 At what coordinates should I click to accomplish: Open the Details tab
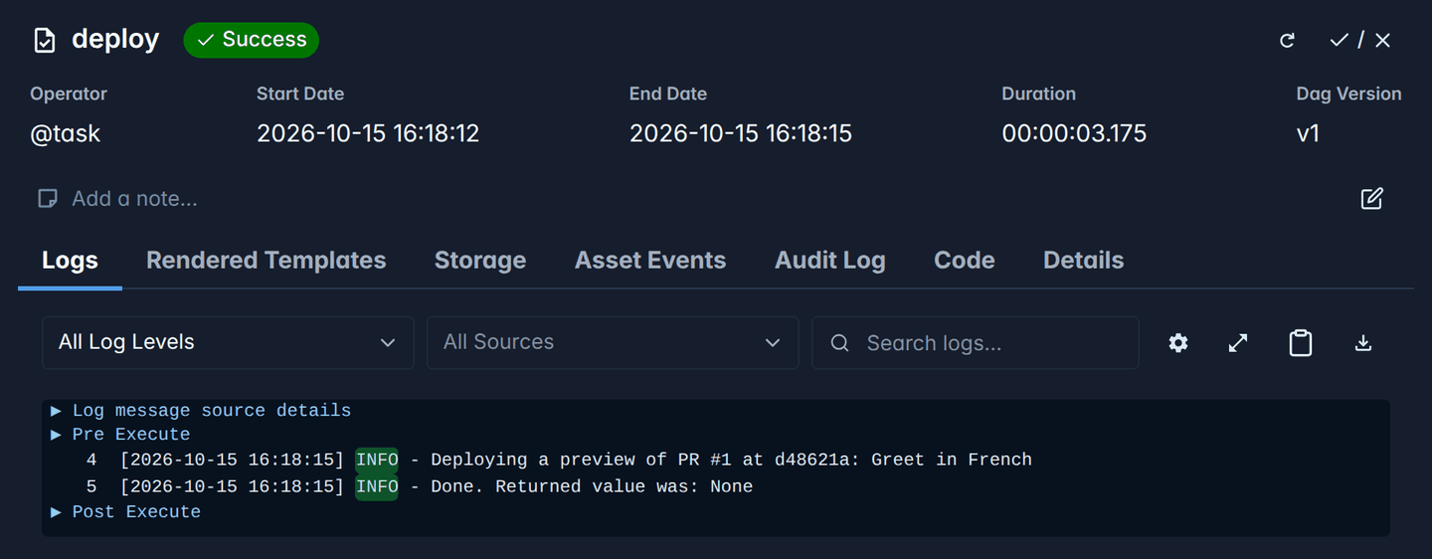tap(1083, 261)
